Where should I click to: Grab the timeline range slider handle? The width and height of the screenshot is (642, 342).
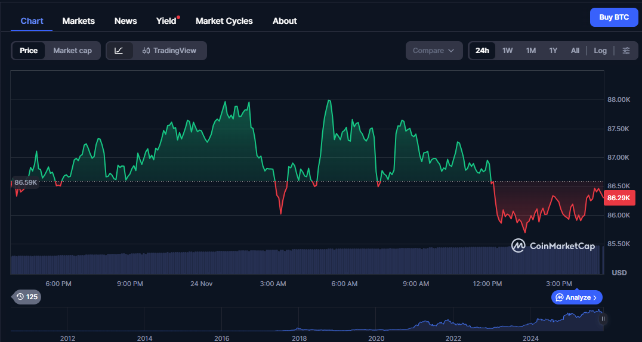tap(603, 319)
